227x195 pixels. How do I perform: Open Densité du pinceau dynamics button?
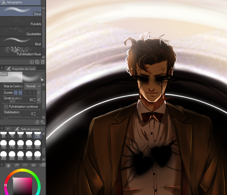(39, 100)
